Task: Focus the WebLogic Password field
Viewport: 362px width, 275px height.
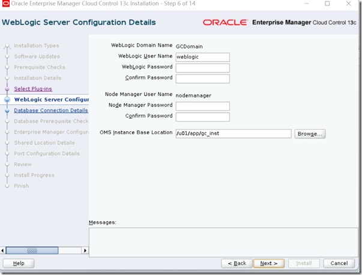Action: click(x=203, y=68)
